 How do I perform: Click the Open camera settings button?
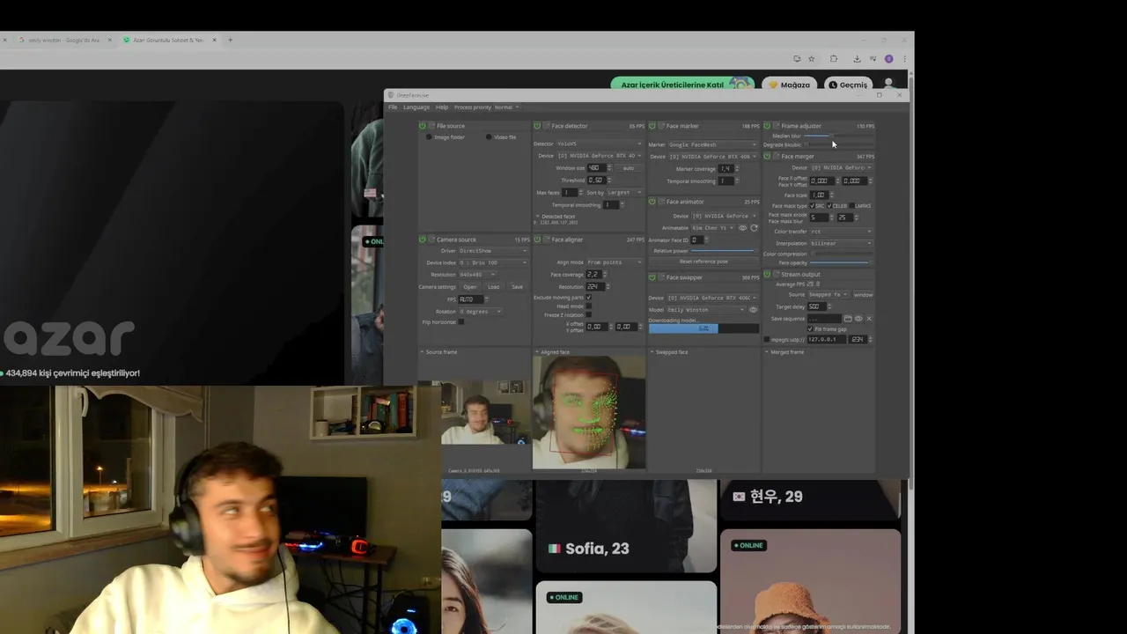click(x=470, y=287)
